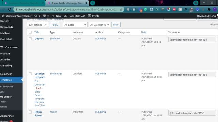Open the Doctors template title link

coord(39,39)
